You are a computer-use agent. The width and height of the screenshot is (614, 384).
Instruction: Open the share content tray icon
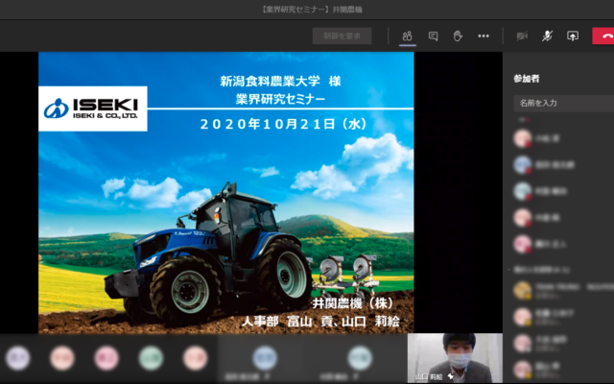click(x=573, y=36)
